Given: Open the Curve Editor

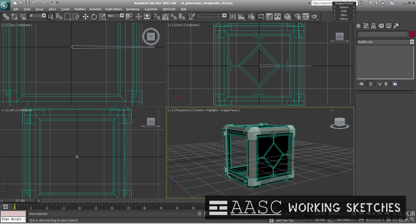Looking at the screenshot, I should coord(269,17).
